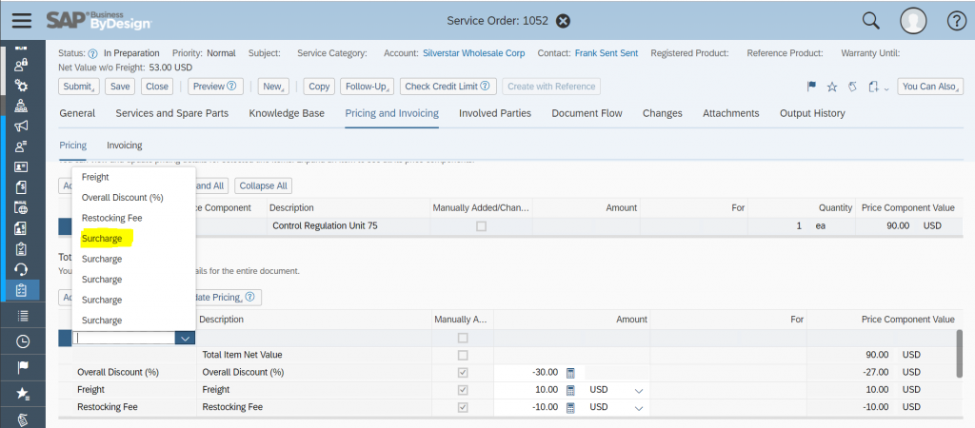Screen dimensions: 975x428
Task: Open the contact card sidebar icon
Action: tap(21, 167)
